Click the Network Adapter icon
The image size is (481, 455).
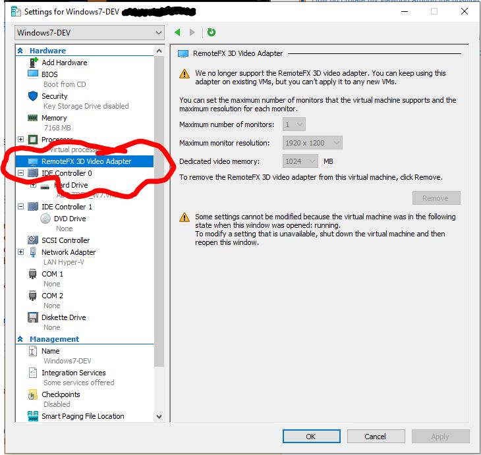(33, 252)
